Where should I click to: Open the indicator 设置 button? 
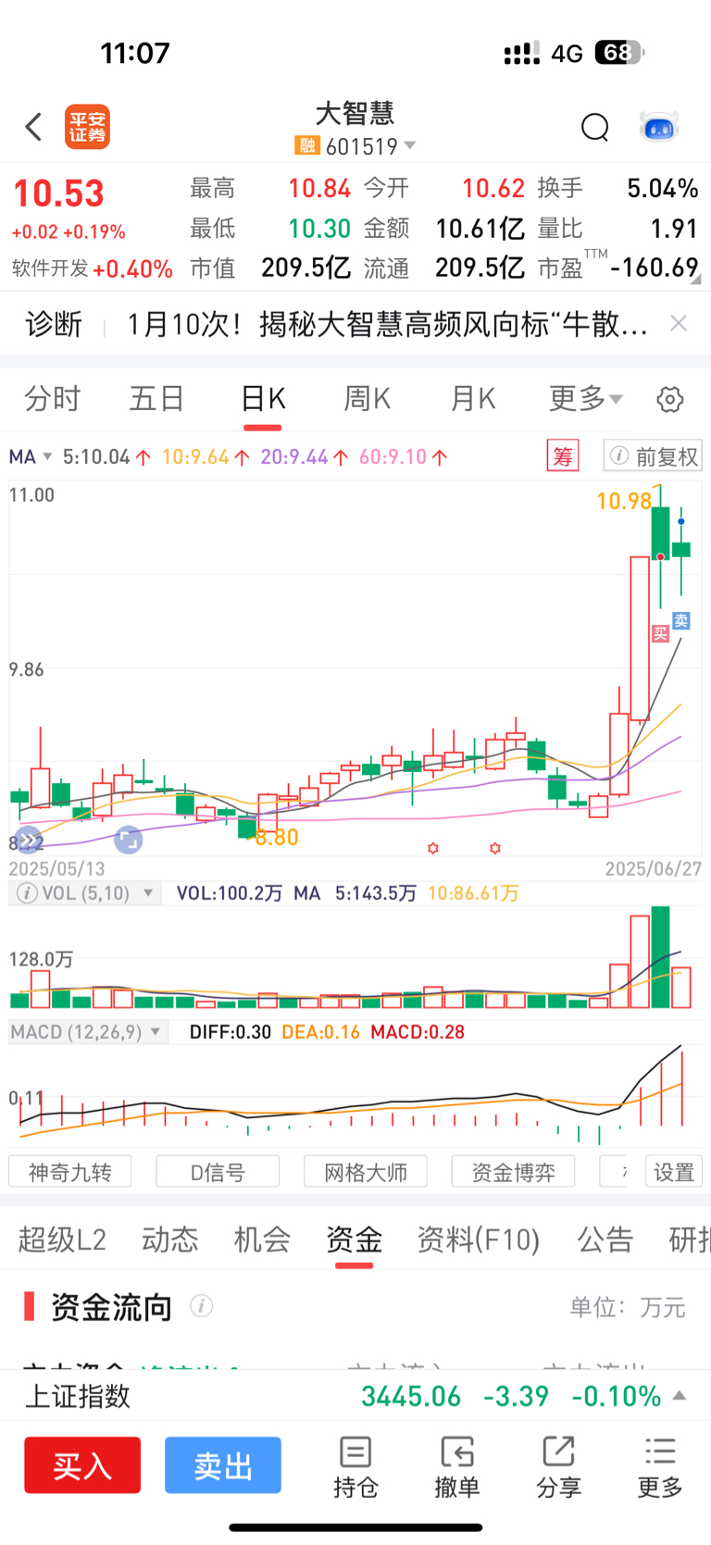click(673, 1172)
